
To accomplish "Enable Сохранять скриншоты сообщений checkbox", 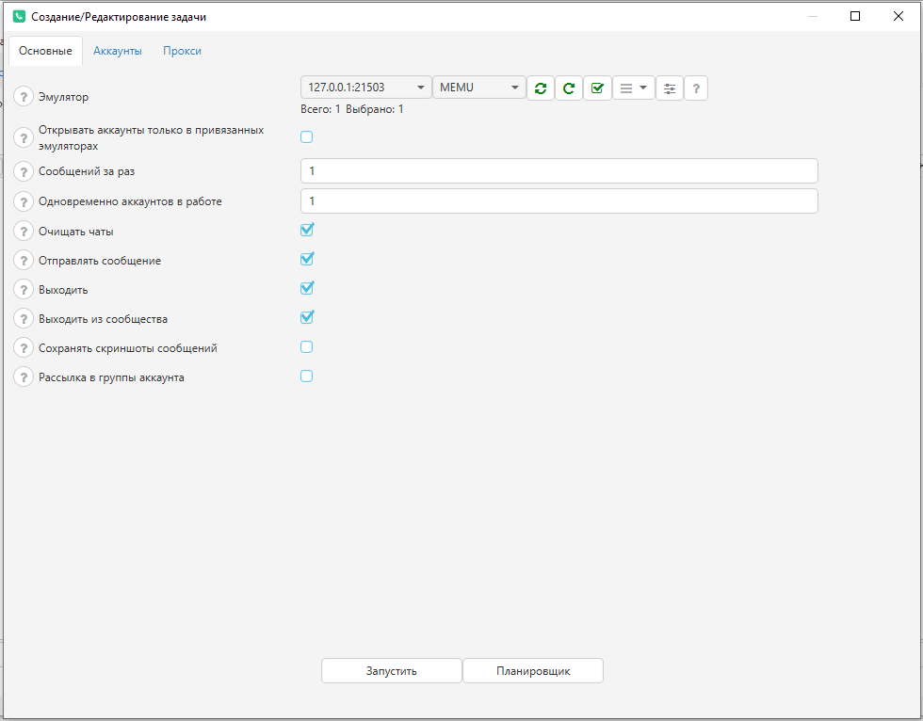I will point(307,347).
